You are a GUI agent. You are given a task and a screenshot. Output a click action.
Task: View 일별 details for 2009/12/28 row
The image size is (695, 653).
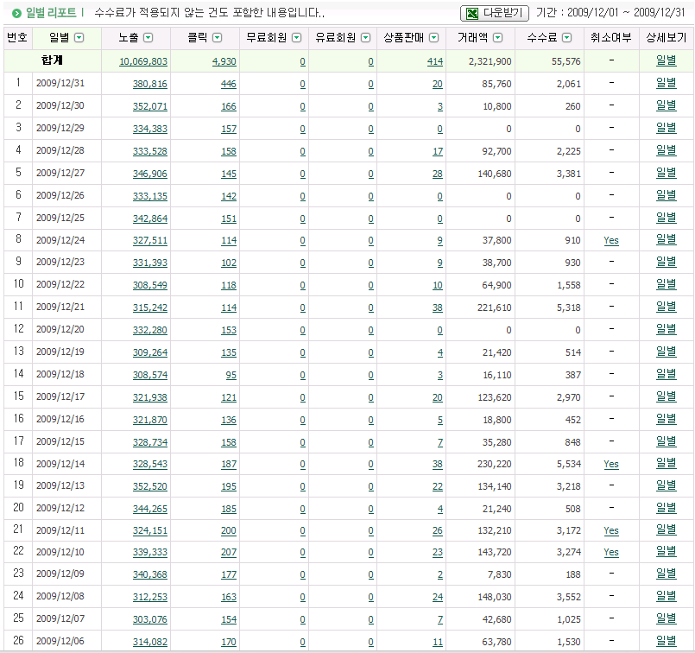667,150
